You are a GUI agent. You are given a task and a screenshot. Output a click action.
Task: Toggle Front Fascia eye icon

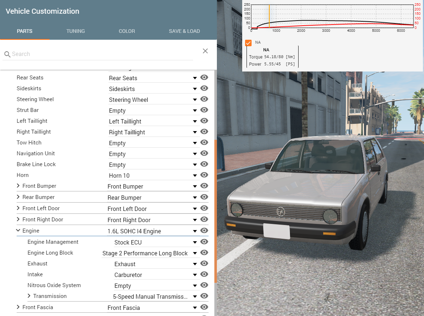tap(204, 307)
